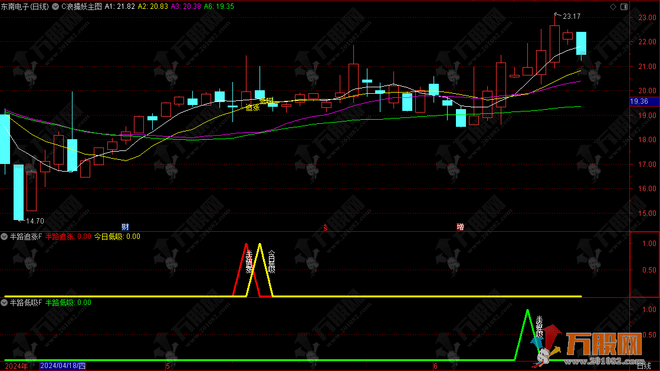
Task: Click the yellow 低吸 signal label on chart
Action: click(267, 101)
